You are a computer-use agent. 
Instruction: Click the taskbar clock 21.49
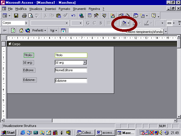point(175,133)
